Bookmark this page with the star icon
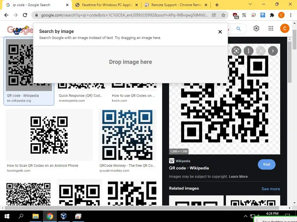The image size is (297, 222). (x=223, y=15)
